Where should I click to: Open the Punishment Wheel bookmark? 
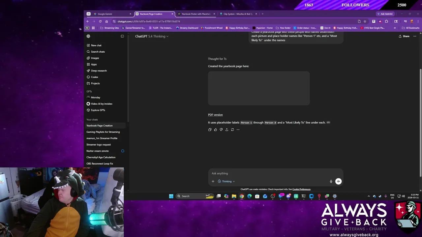tap(212, 28)
